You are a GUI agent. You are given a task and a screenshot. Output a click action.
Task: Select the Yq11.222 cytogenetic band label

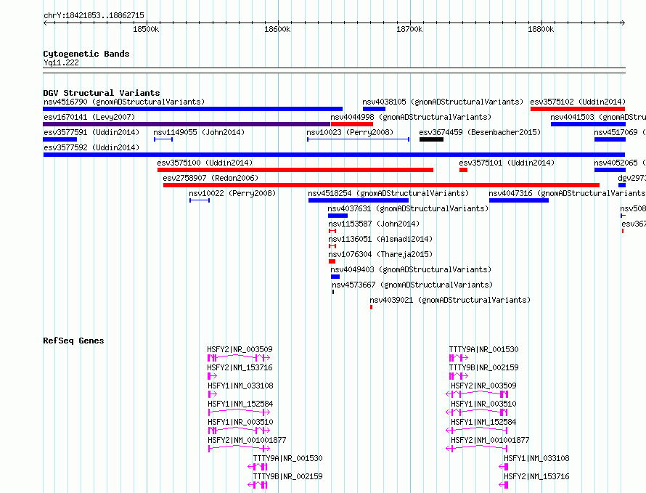61,62
